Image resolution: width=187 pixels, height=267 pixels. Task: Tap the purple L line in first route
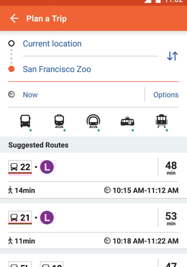(x=47, y=167)
